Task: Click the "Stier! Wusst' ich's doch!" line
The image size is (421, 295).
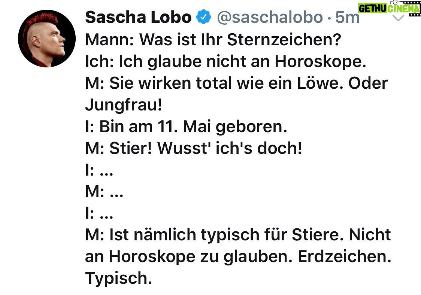Action: 206,148
